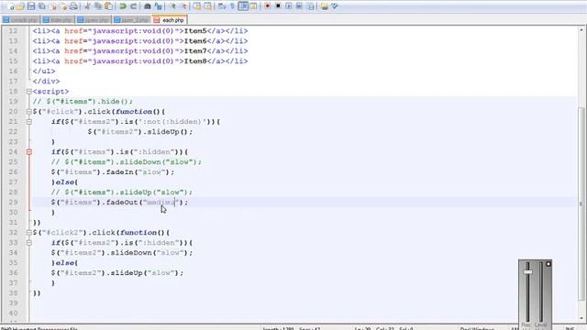Screen dimensions: 587x330
Task: Toggle Show All Characters button
Action: click(x=232, y=6)
